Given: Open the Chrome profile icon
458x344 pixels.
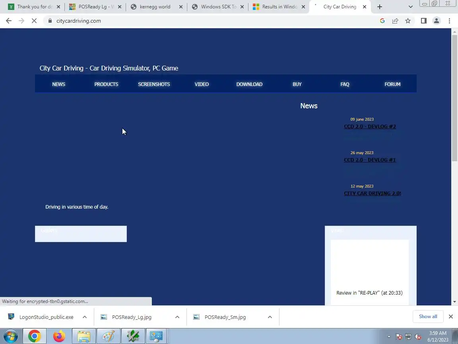Looking at the screenshot, I should coord(437,21).
